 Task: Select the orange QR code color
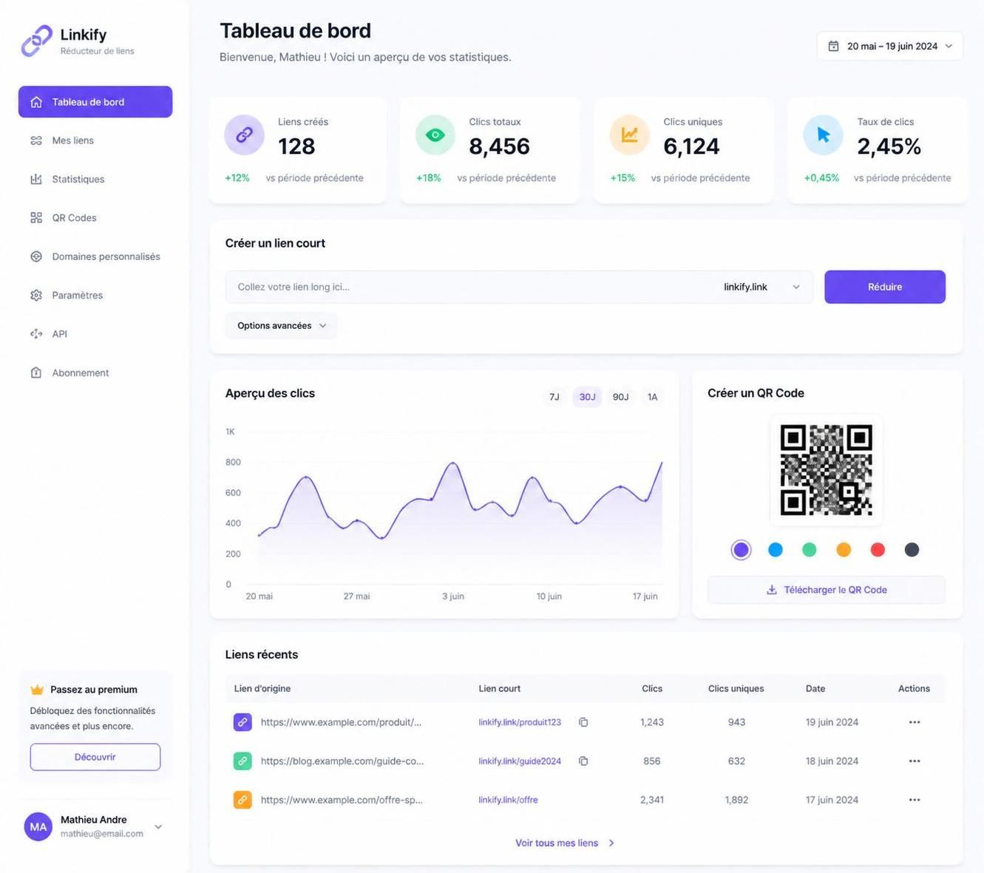(x=844, y=549)
